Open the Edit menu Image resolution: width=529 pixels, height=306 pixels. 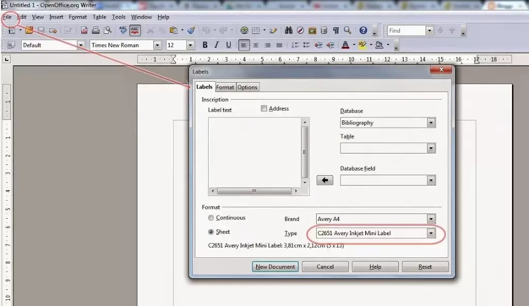22,17
